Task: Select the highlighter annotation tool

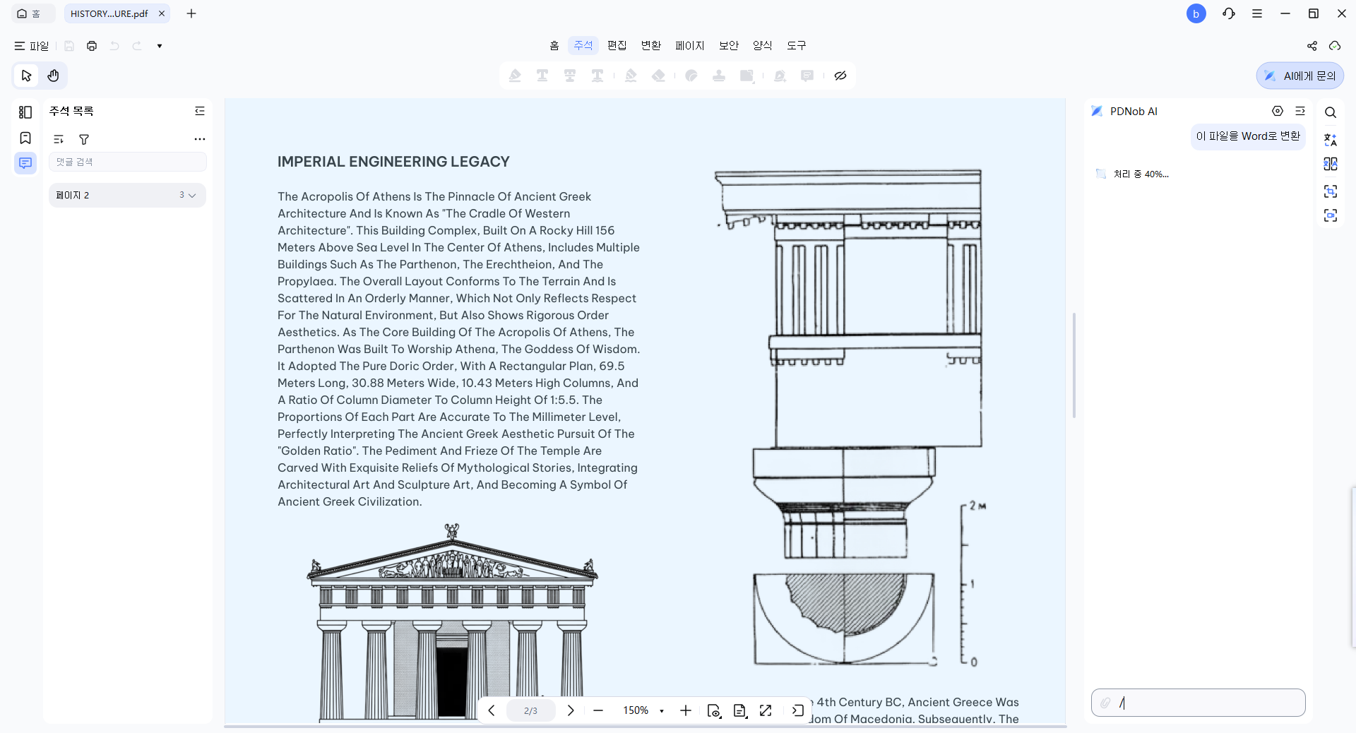Action: point(515,76)
